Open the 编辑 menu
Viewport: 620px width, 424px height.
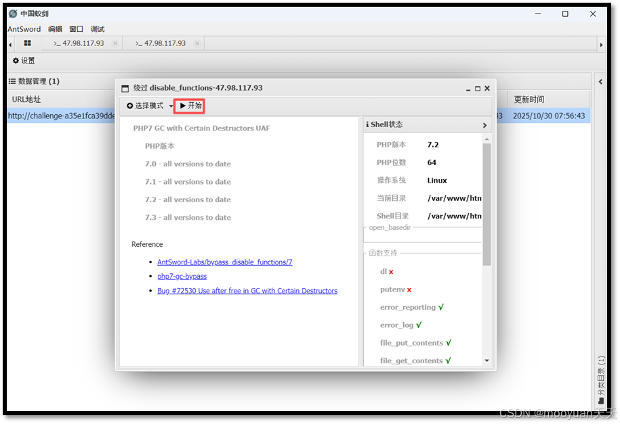(x=55, y=29)
